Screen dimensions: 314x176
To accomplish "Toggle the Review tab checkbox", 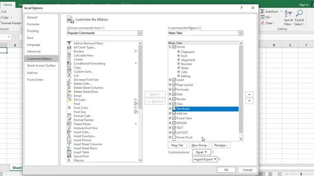I will click(x=174, y=99).
